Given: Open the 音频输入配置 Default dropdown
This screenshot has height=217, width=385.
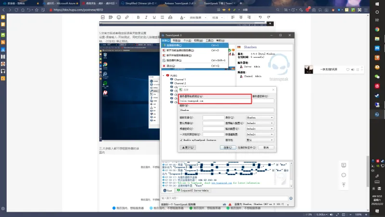Looking at the screenshot, I should click(260, 123).
